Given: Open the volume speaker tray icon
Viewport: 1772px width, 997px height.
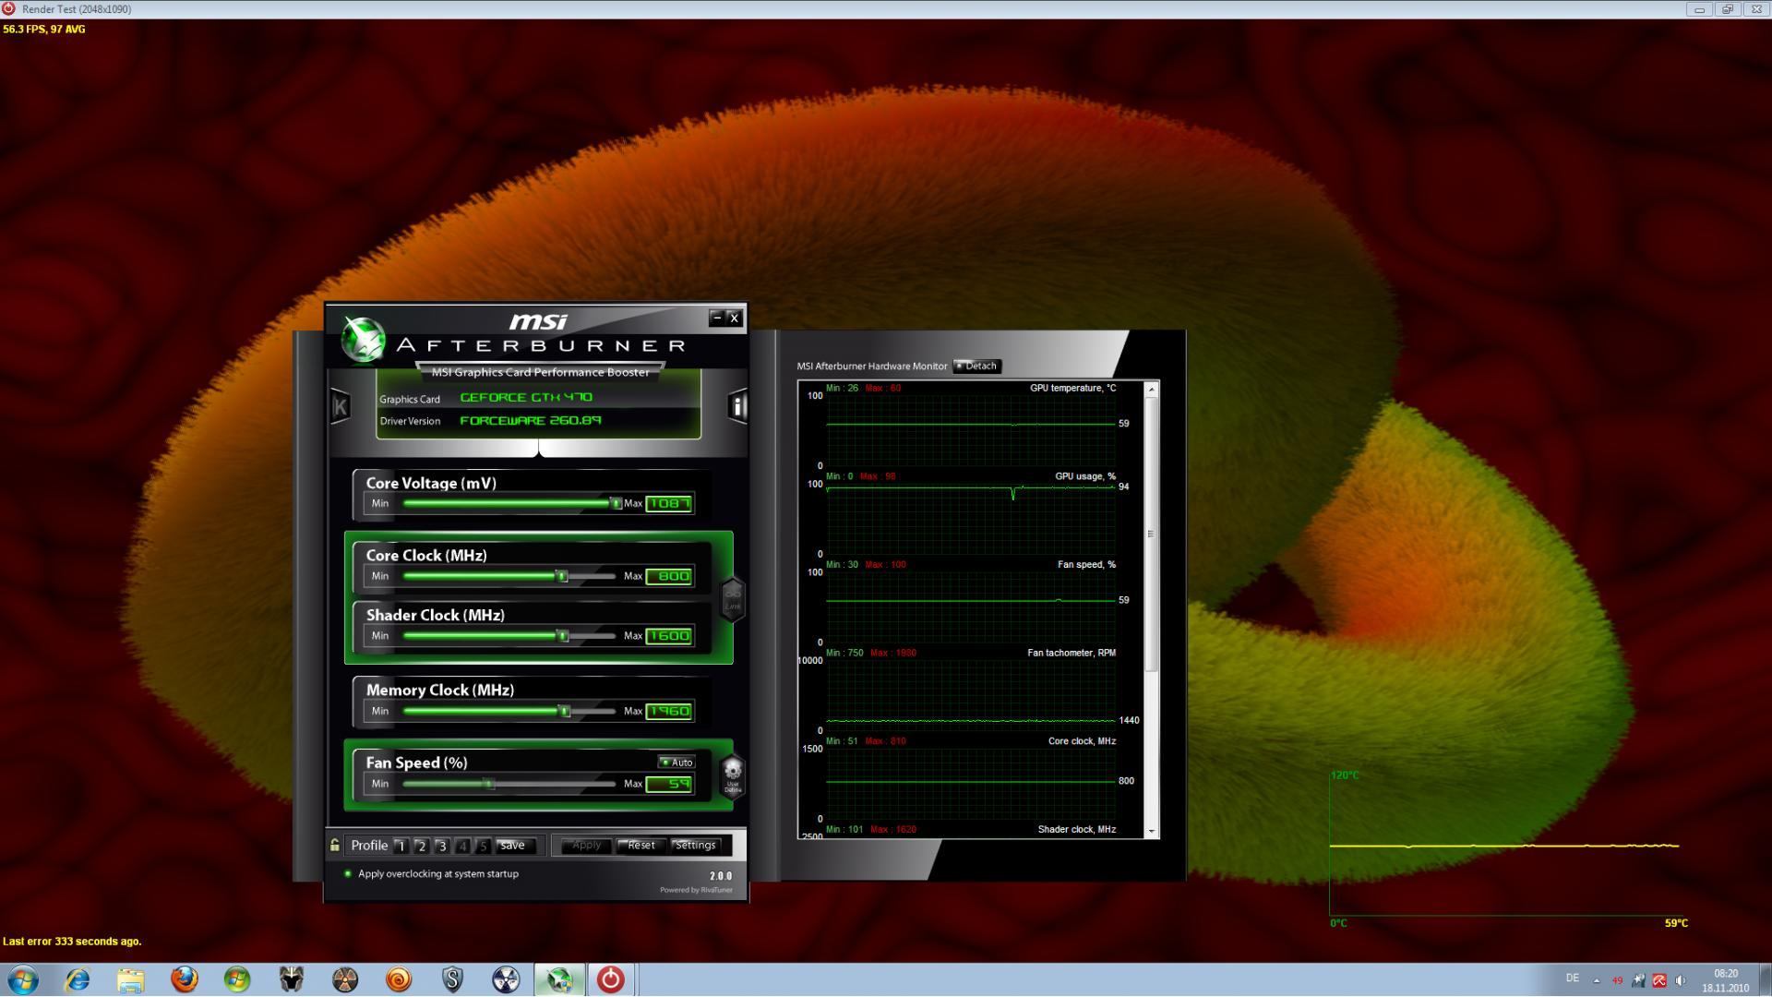Looking at the screenshot, I should (1681, 980).
